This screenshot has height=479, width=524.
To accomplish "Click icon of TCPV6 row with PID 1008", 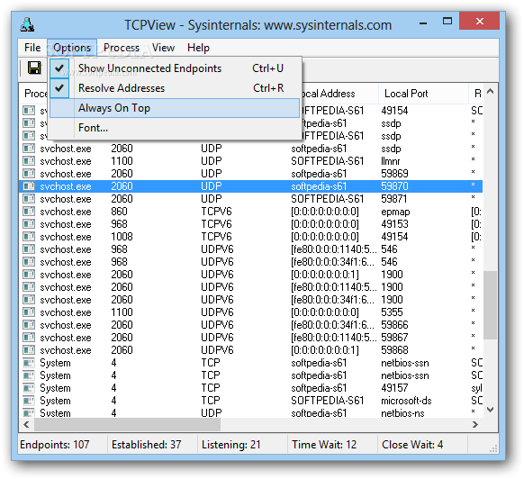I will click(x=29, y=237).
